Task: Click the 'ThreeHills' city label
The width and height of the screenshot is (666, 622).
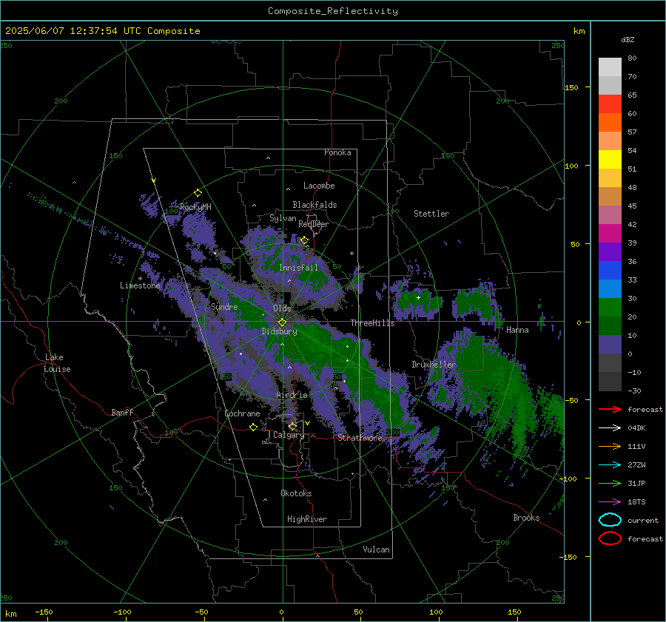Action: [x=372, y=323]
